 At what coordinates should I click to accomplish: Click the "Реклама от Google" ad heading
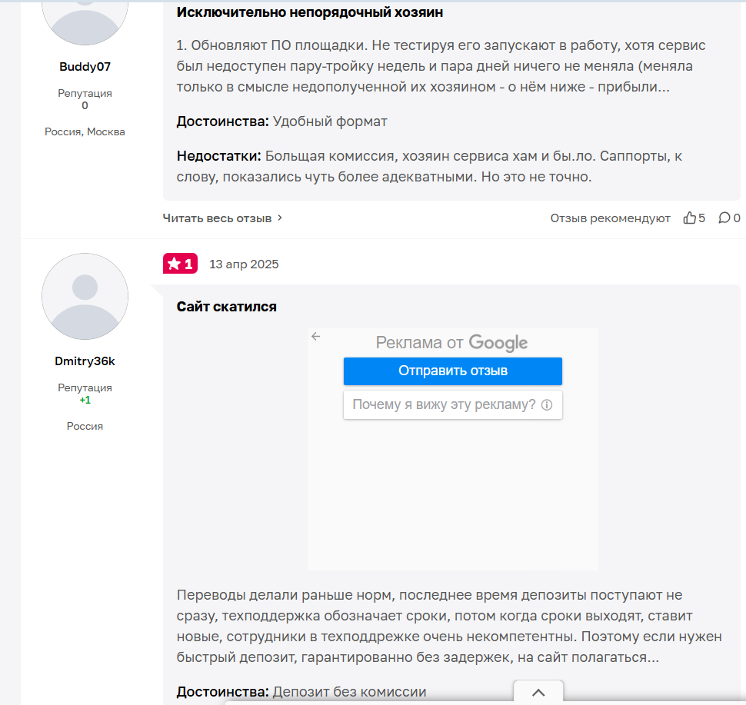(451, 343)
